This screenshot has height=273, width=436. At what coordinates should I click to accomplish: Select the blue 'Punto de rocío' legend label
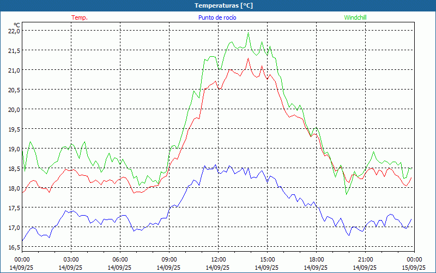click(x=217, y=17)
